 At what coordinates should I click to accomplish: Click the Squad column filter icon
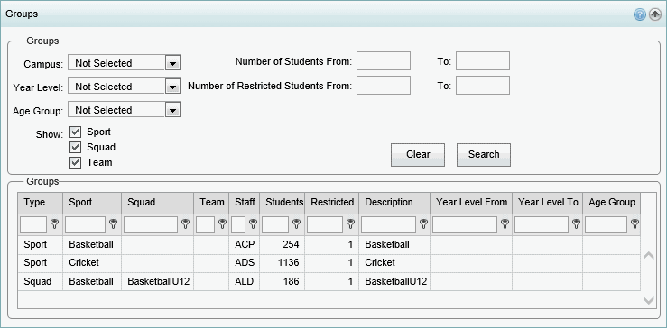185,224
